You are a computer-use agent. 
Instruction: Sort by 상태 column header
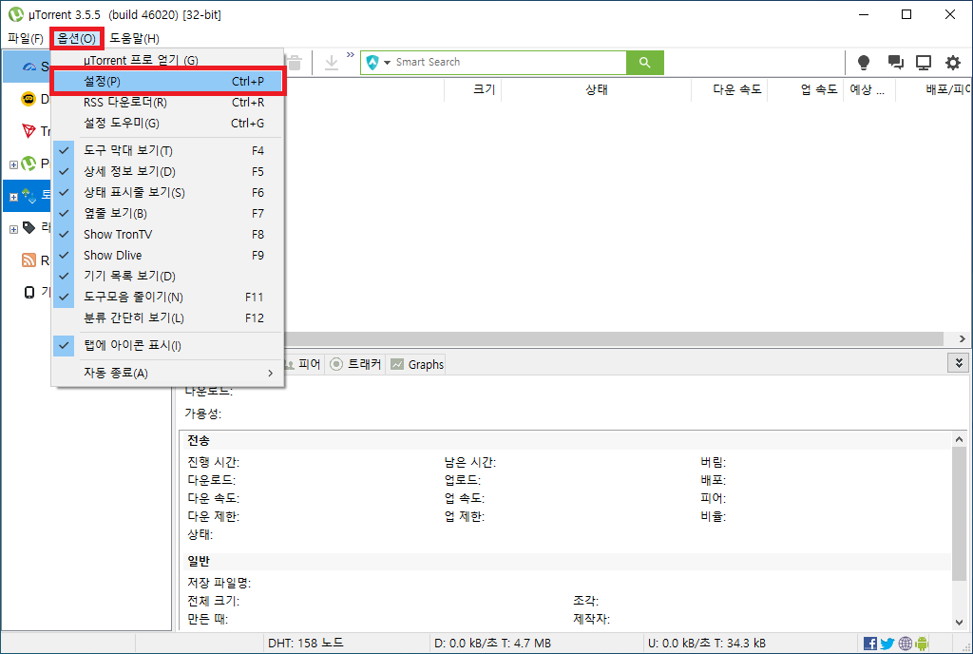(x=597, y=89)
